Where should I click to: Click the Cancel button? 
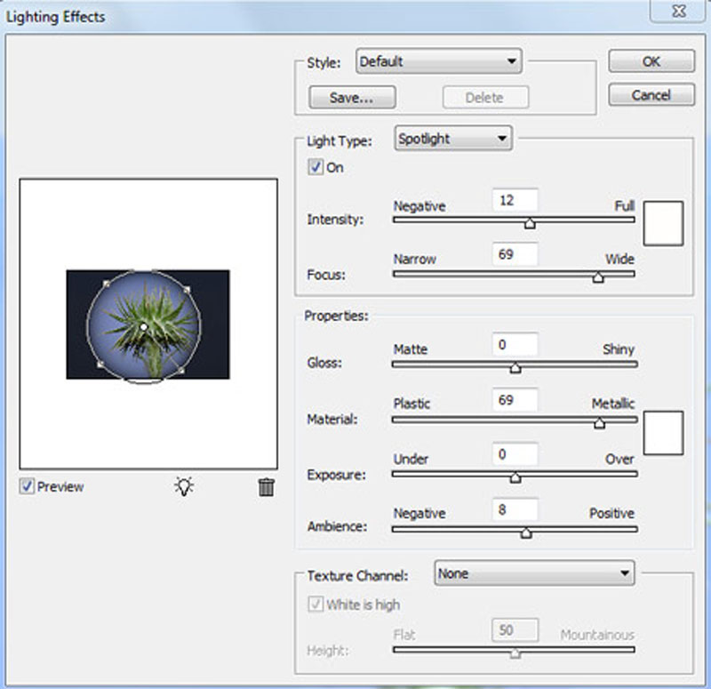pos(651,94)
